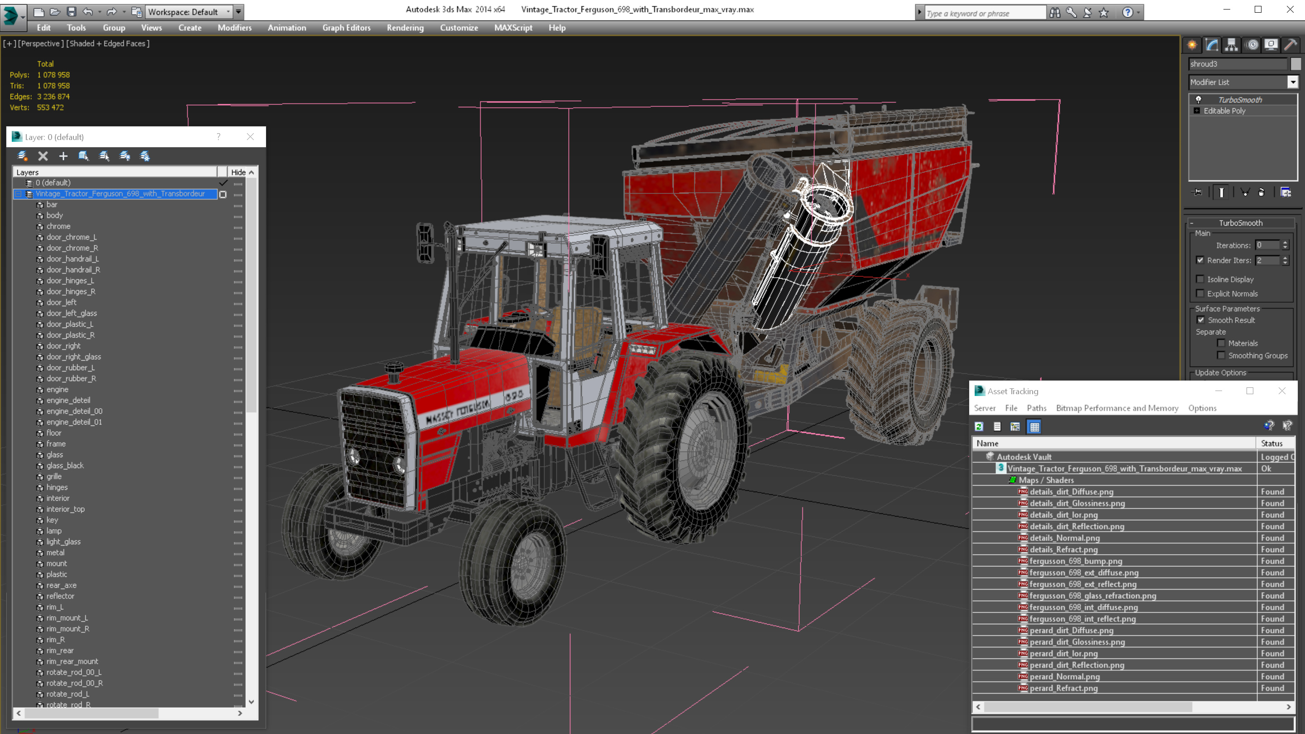
Task: Open the Rendering menu
Action: (x=405, y=28)
